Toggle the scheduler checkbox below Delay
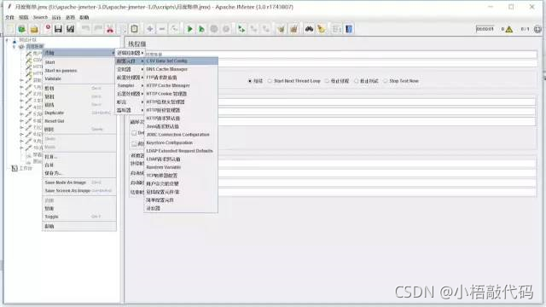The height and width of the screenshot is (307, 546). pos(134,144)
